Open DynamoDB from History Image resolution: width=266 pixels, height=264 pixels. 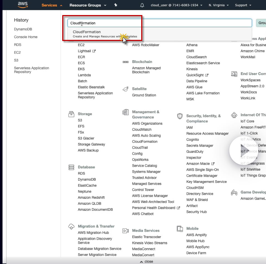pos(23,29)
